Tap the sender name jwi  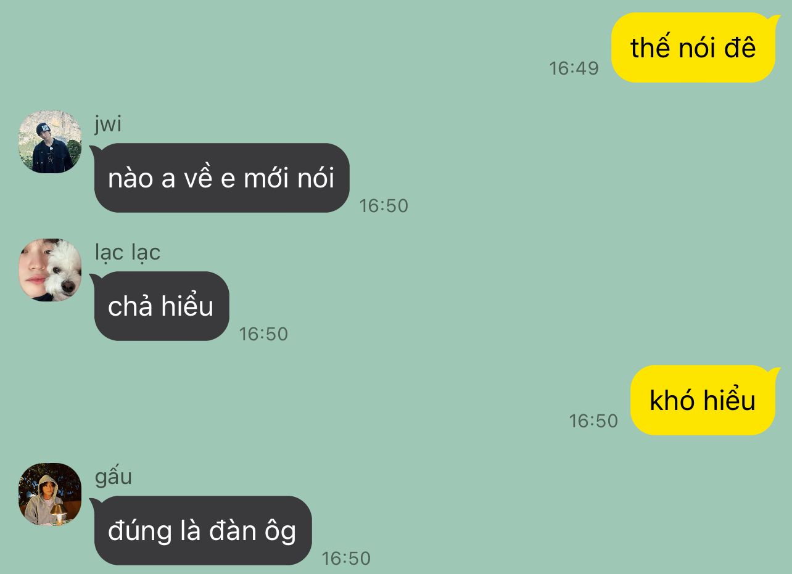[108, 124]
